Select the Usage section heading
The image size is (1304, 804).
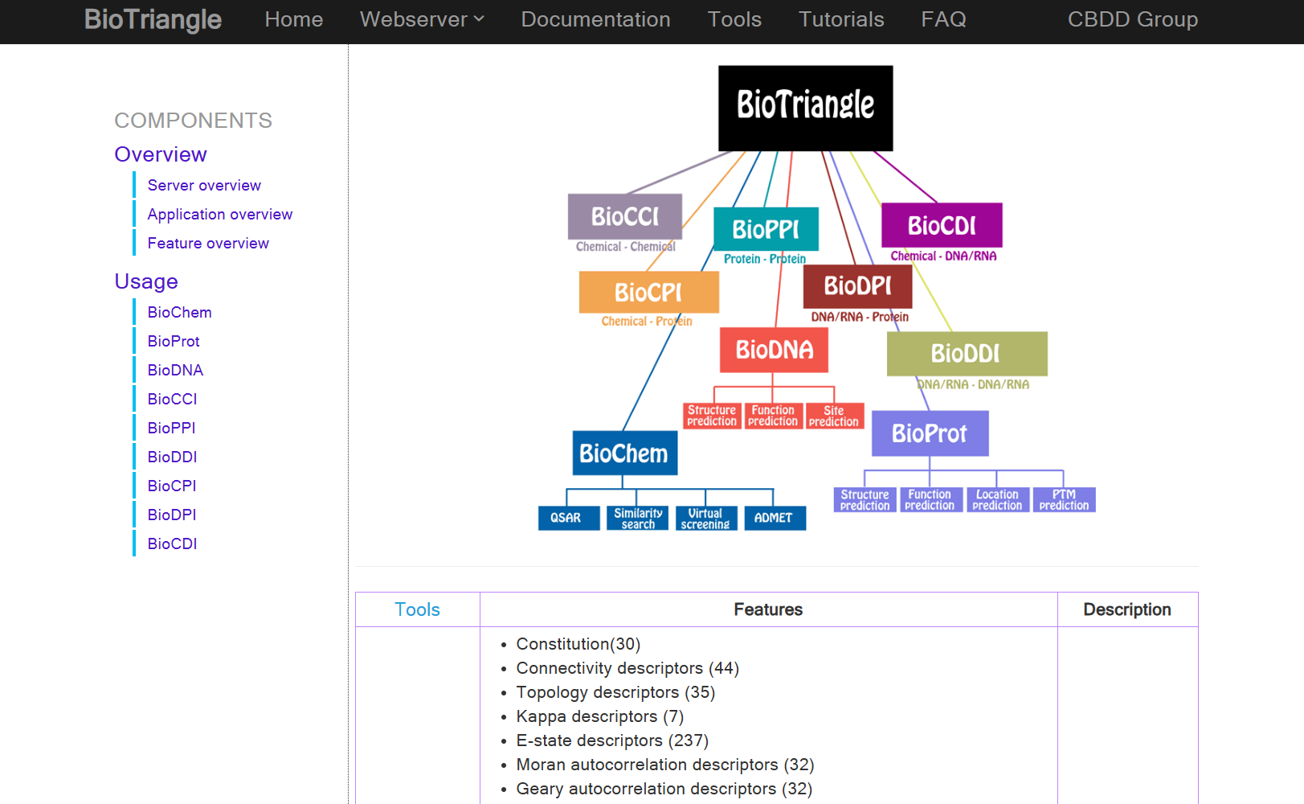point(146,281)
